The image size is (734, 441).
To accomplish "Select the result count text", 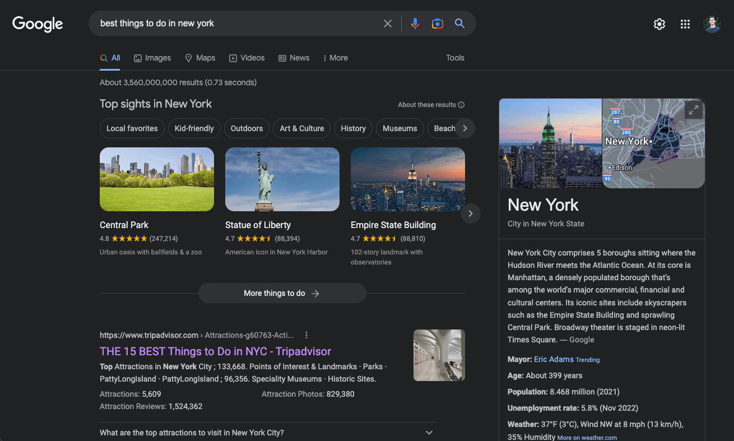I will [178, 82].
